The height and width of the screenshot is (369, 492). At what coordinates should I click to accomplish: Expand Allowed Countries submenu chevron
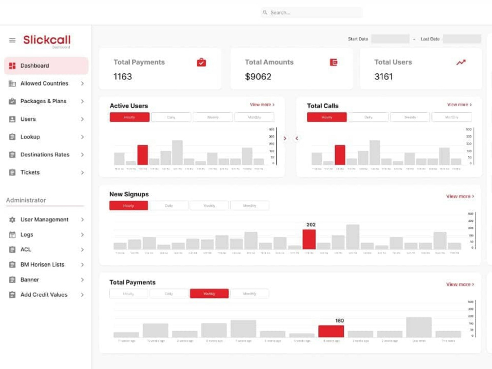click(82, 84)
